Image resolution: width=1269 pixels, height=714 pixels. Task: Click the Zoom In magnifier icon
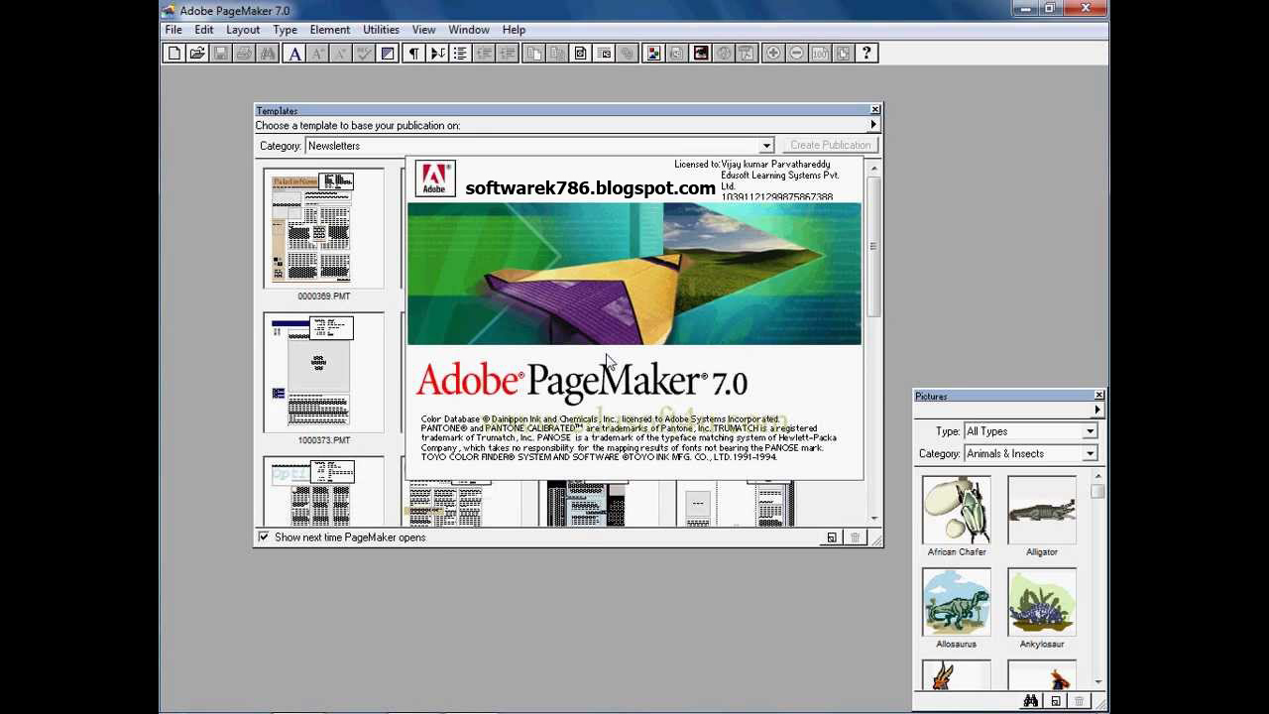[772, 54]
